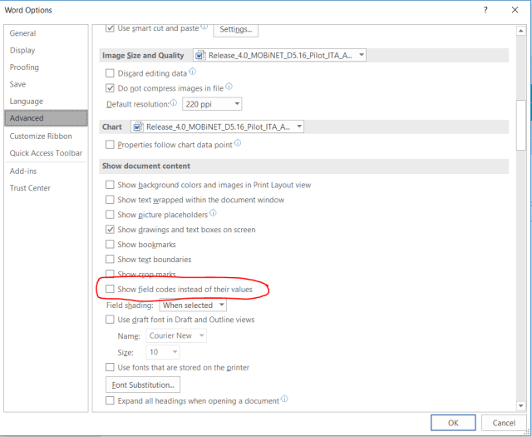Check Show text boundaries

[110, 259]
